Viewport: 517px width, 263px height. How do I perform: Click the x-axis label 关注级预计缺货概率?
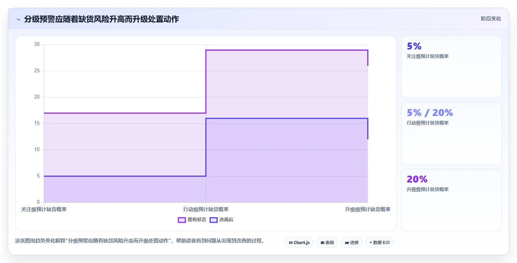(44, 209)
